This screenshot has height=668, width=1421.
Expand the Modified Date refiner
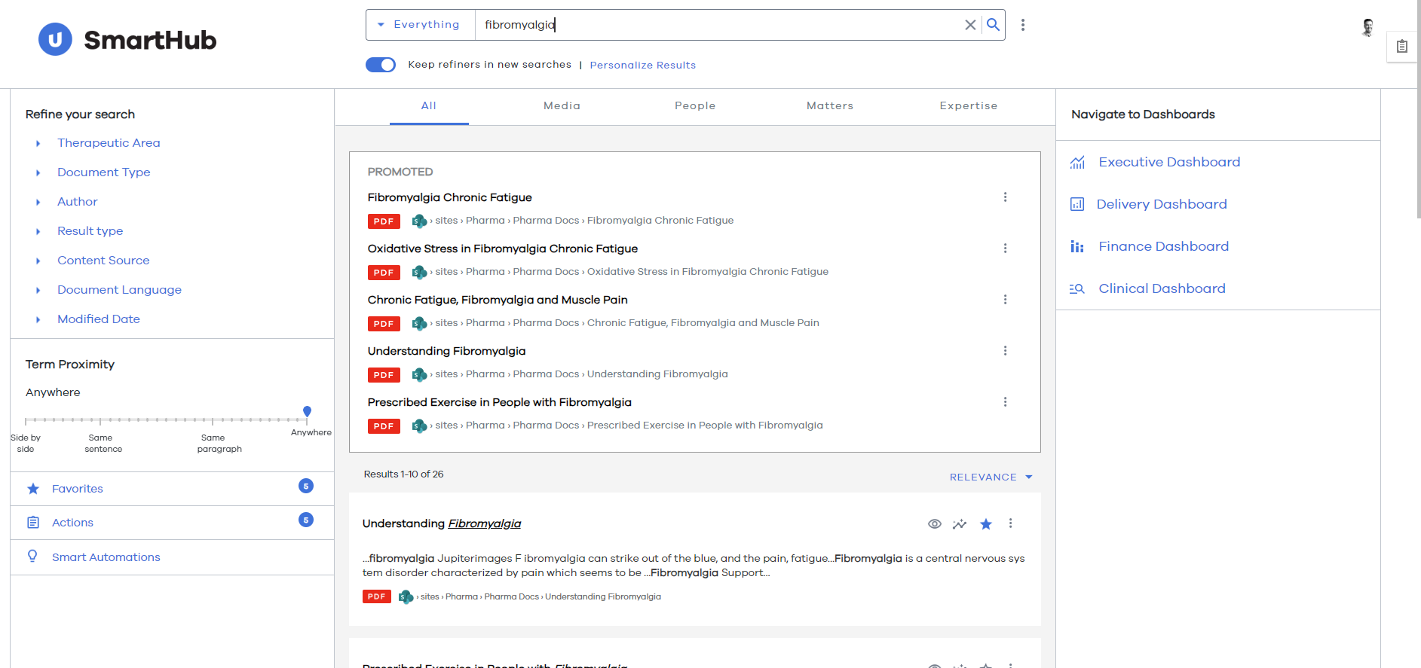[99, 319]
